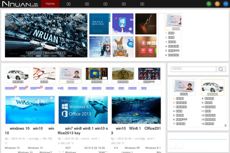Open the gold watch ad thumbnail

[123, 74]
